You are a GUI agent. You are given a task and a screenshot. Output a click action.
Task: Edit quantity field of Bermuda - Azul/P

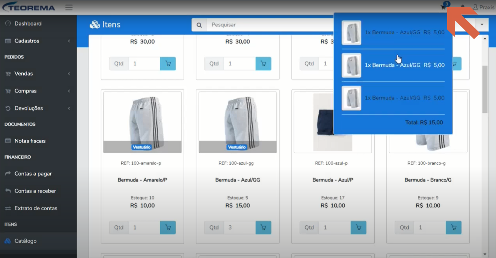[335, 228]
